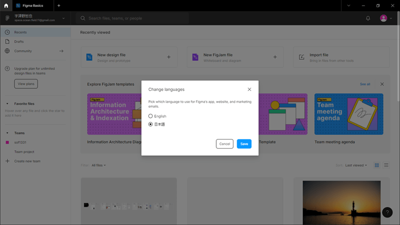
Task: Open the sof1331 team
Action: pyautogui.click(x=20, y=142)
